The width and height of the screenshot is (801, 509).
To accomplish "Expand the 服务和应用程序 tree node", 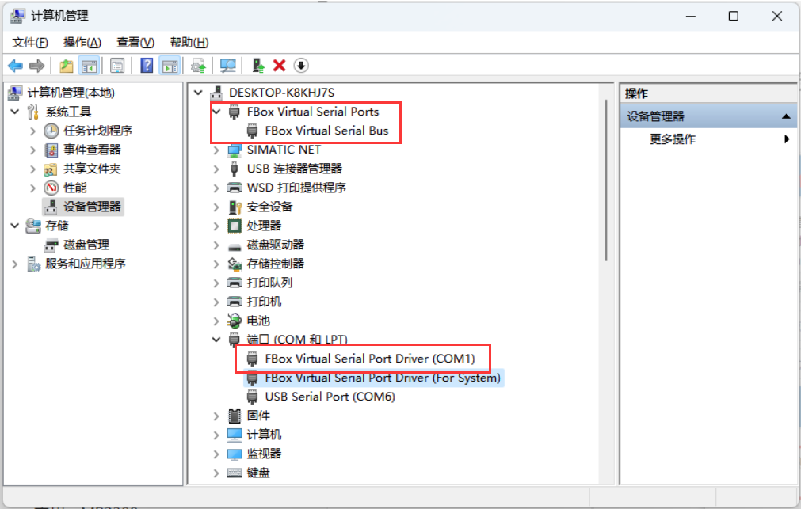I will click(x=14, y=264).
